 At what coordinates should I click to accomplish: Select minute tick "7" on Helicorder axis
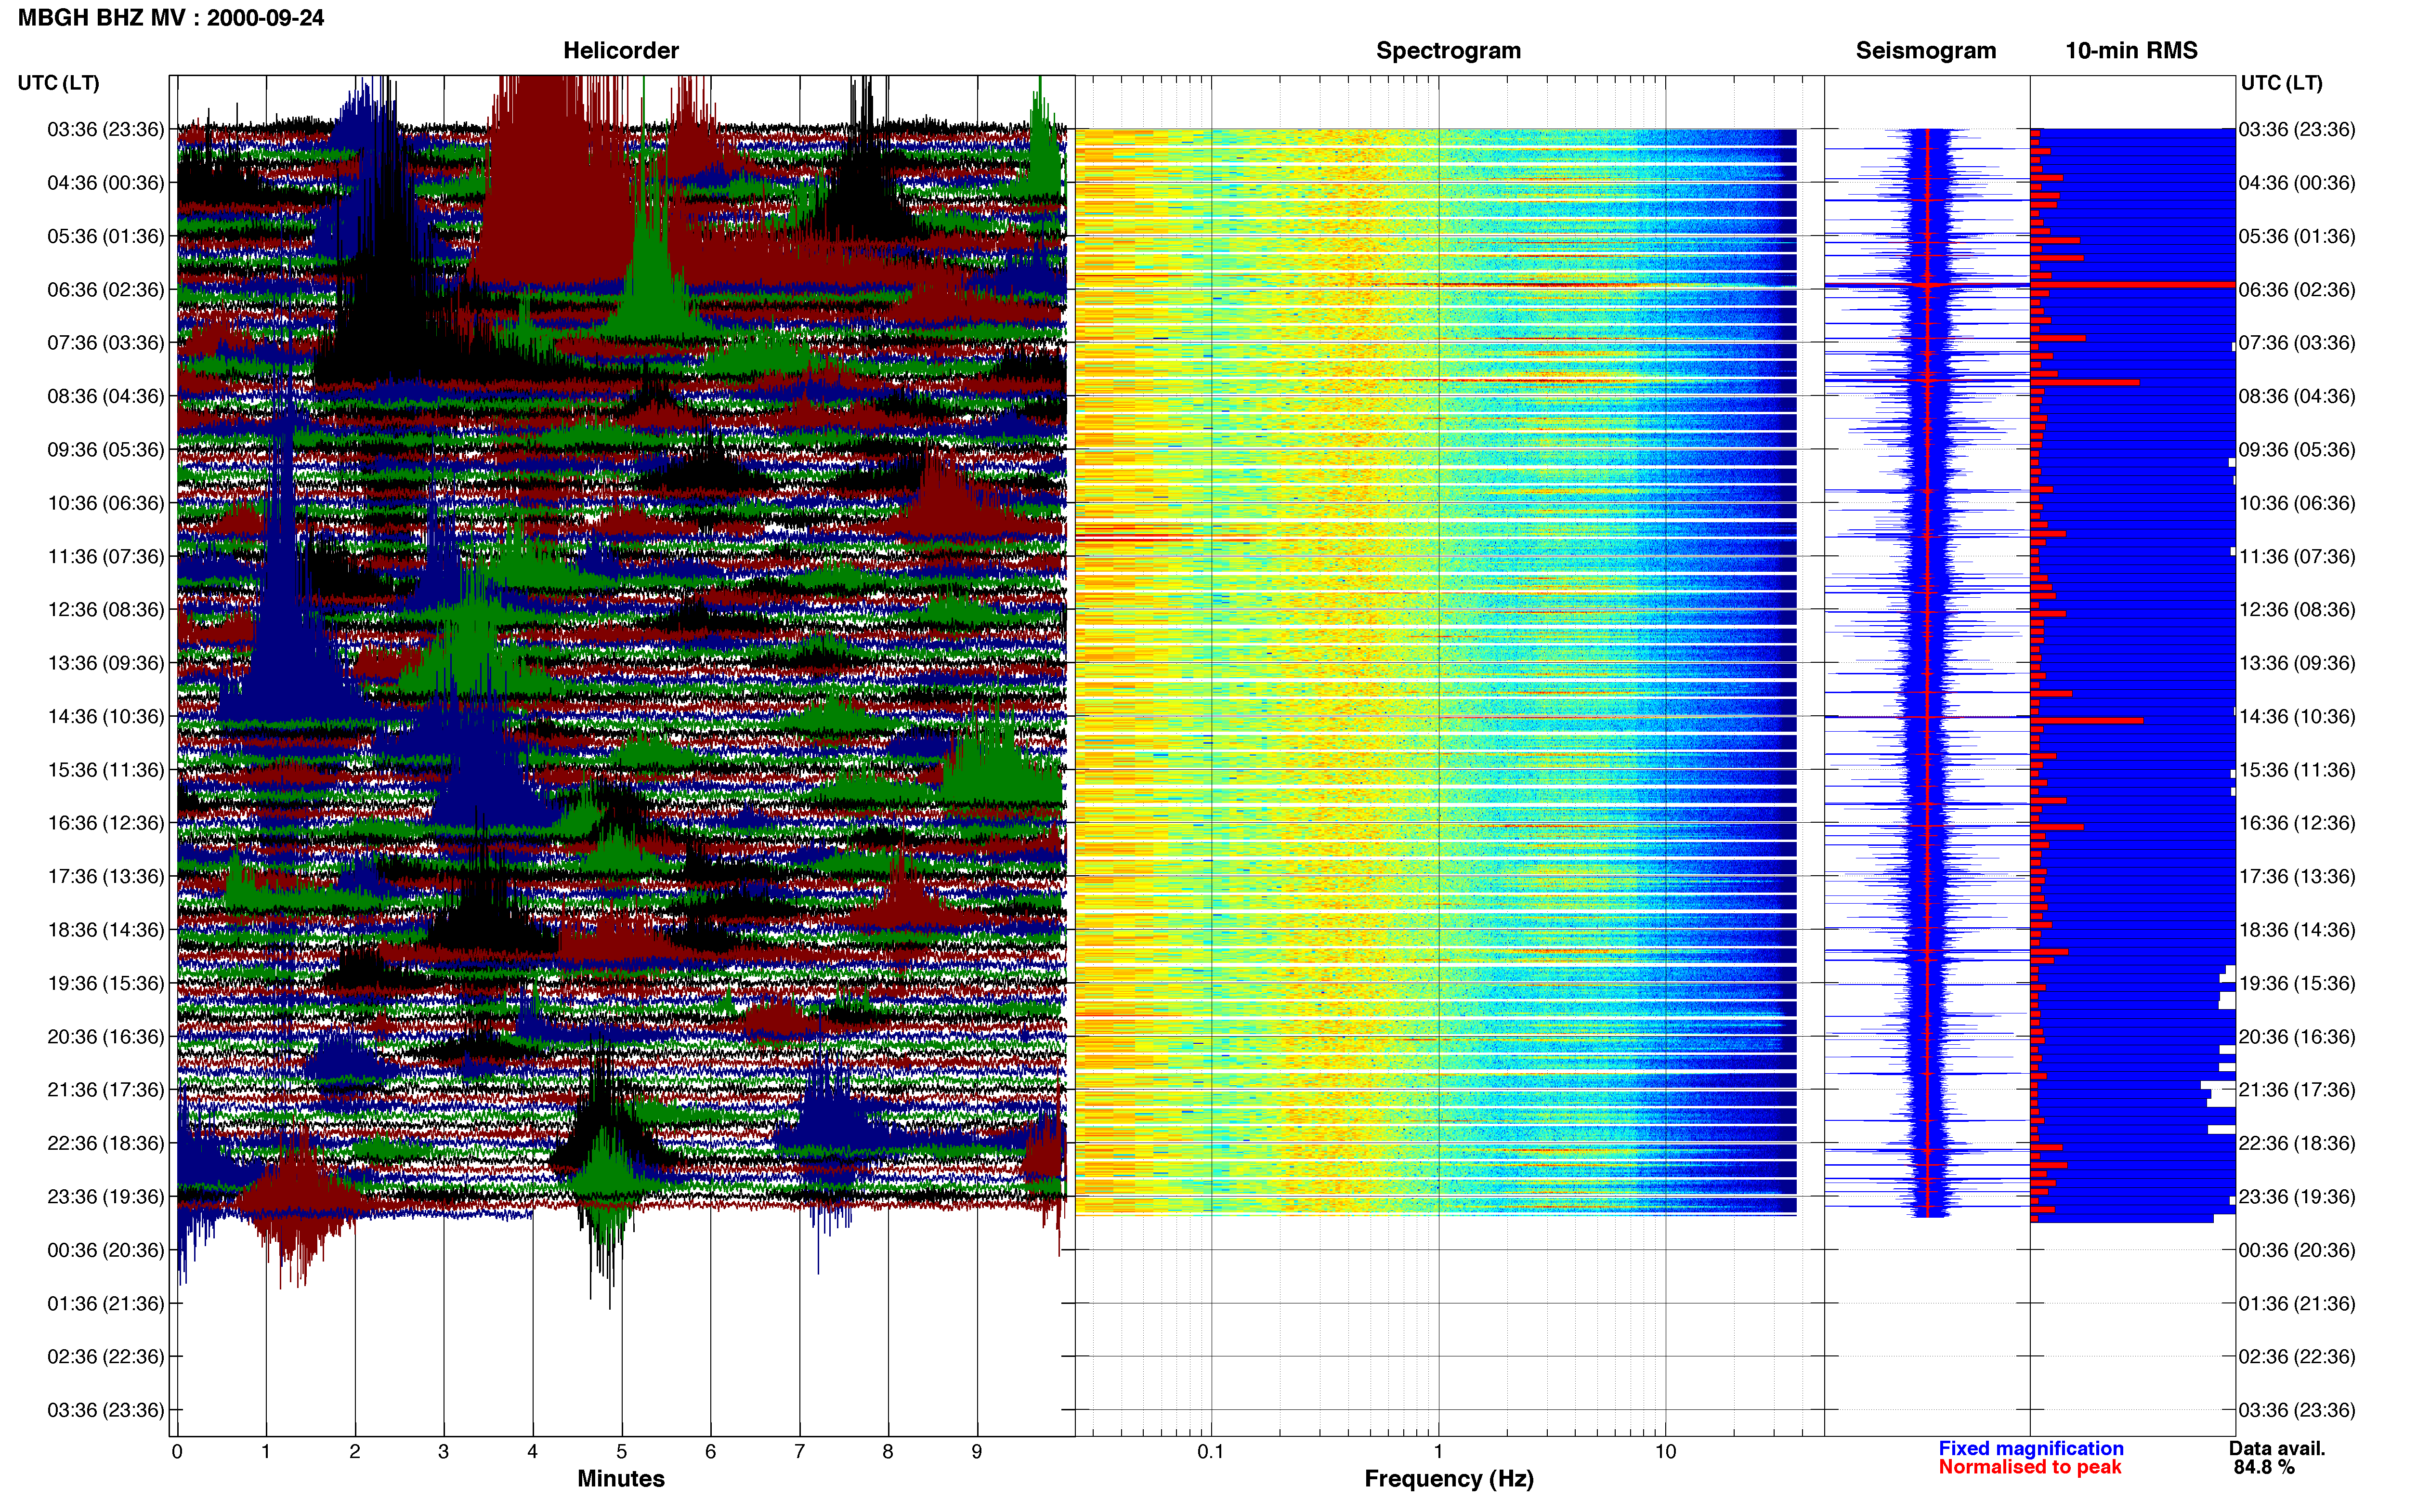coord(800,1452)
